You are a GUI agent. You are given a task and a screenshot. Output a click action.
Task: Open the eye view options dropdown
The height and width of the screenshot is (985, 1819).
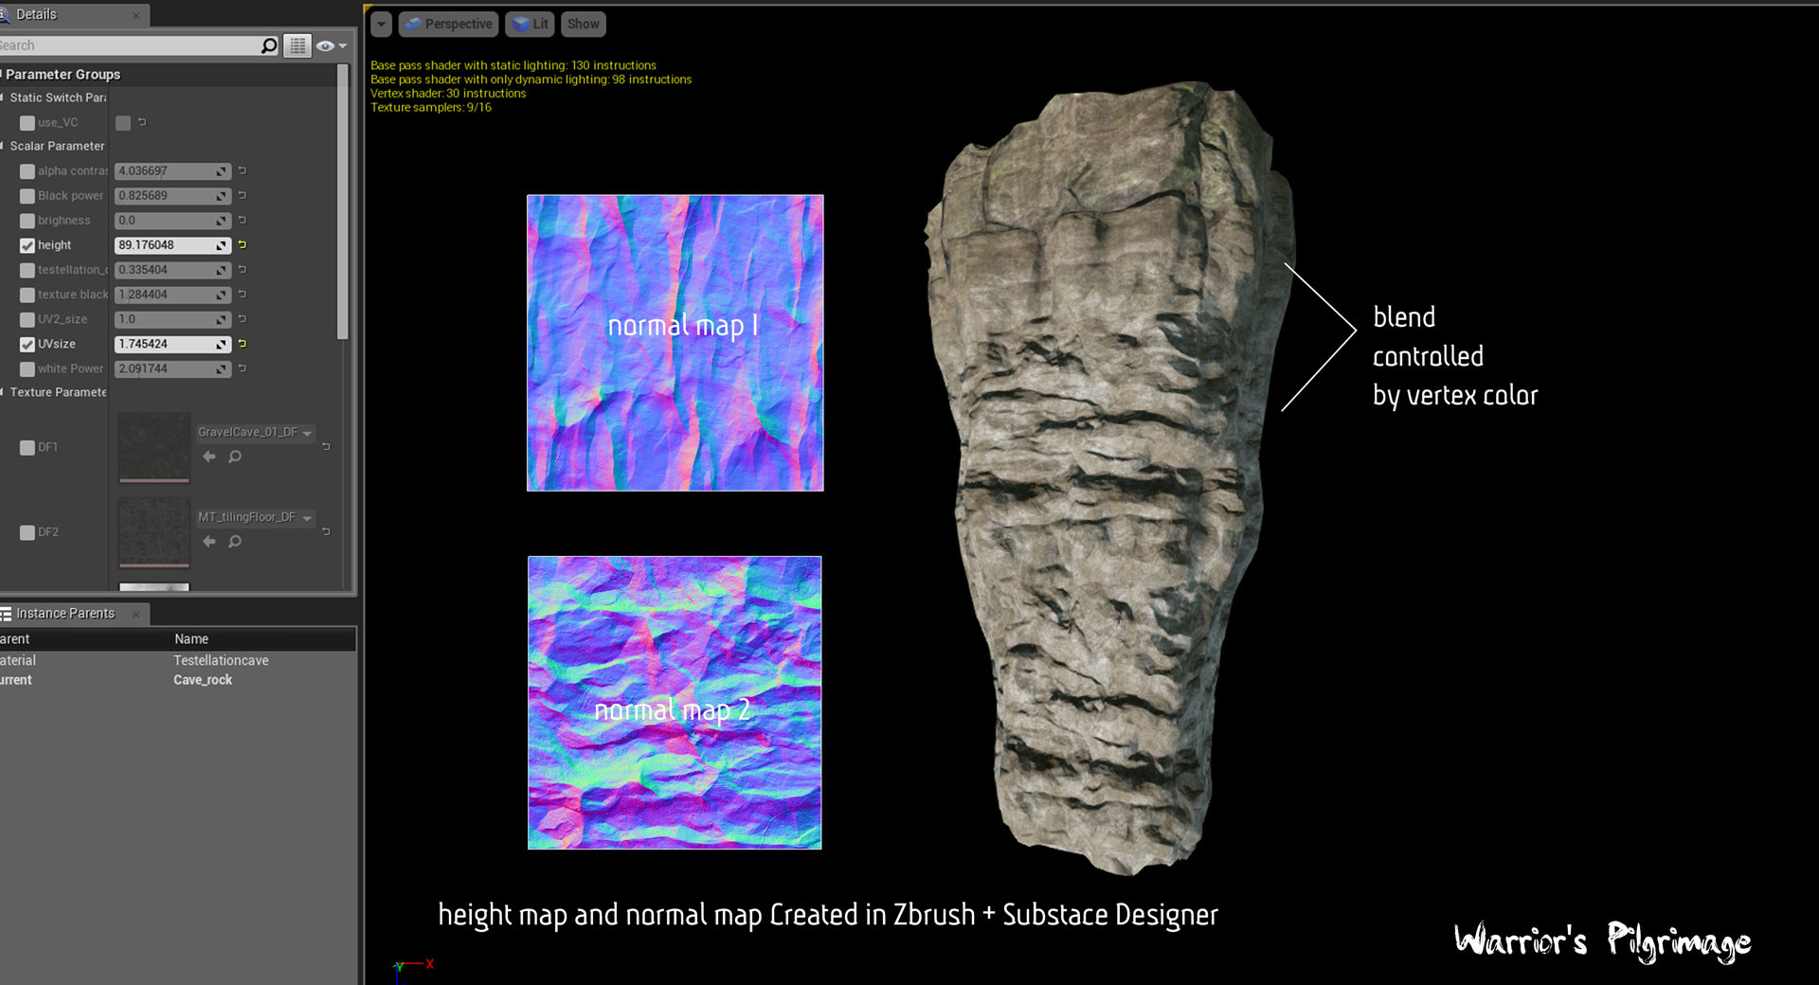[330, 45]
